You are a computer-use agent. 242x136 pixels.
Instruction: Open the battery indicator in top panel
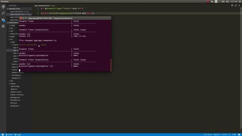pyautogui.click(x=223, y=2)
